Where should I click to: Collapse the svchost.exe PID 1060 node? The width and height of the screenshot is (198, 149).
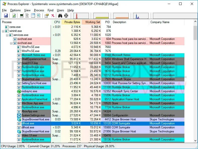pos(11,43)
